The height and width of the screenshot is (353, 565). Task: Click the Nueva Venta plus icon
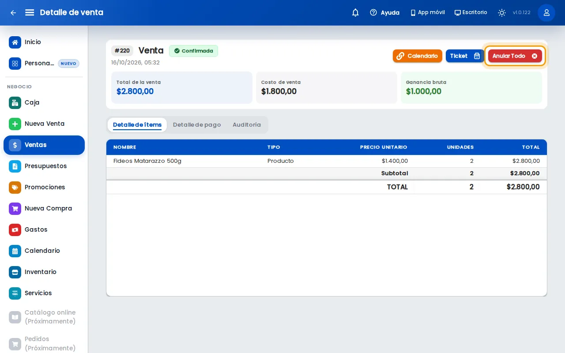15,124
